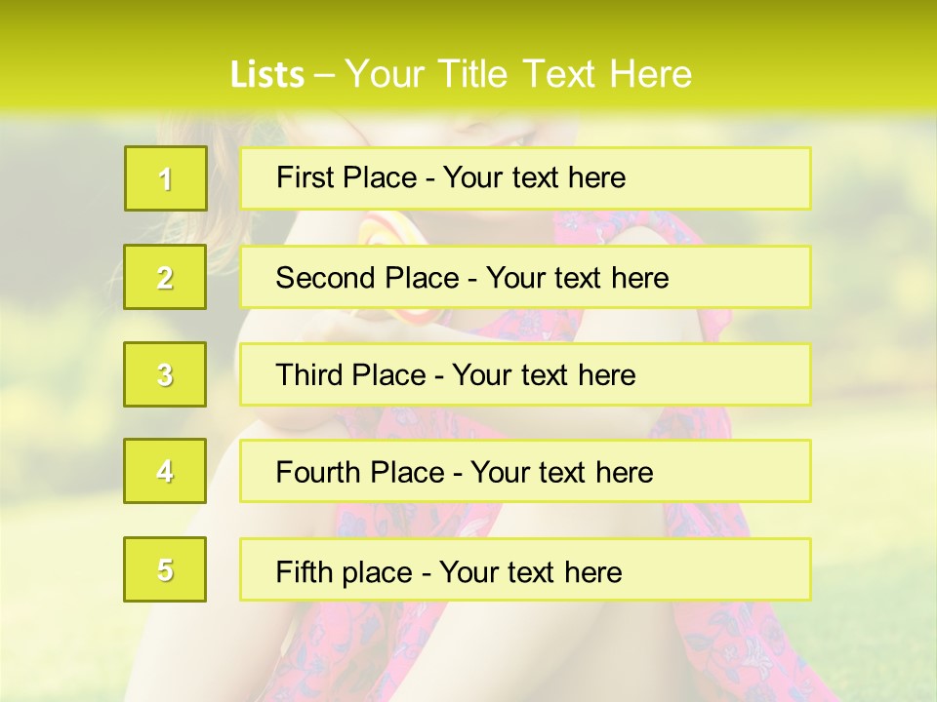The image size is (937, 702).
Task: Select the number 2 box
Action: tap(165, 277)
